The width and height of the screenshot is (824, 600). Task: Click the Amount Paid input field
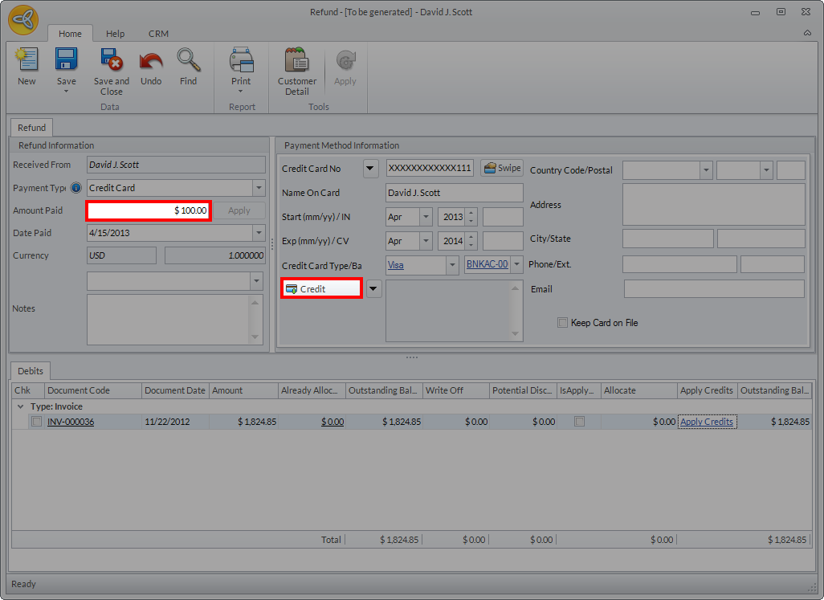[x=149, y=210]
